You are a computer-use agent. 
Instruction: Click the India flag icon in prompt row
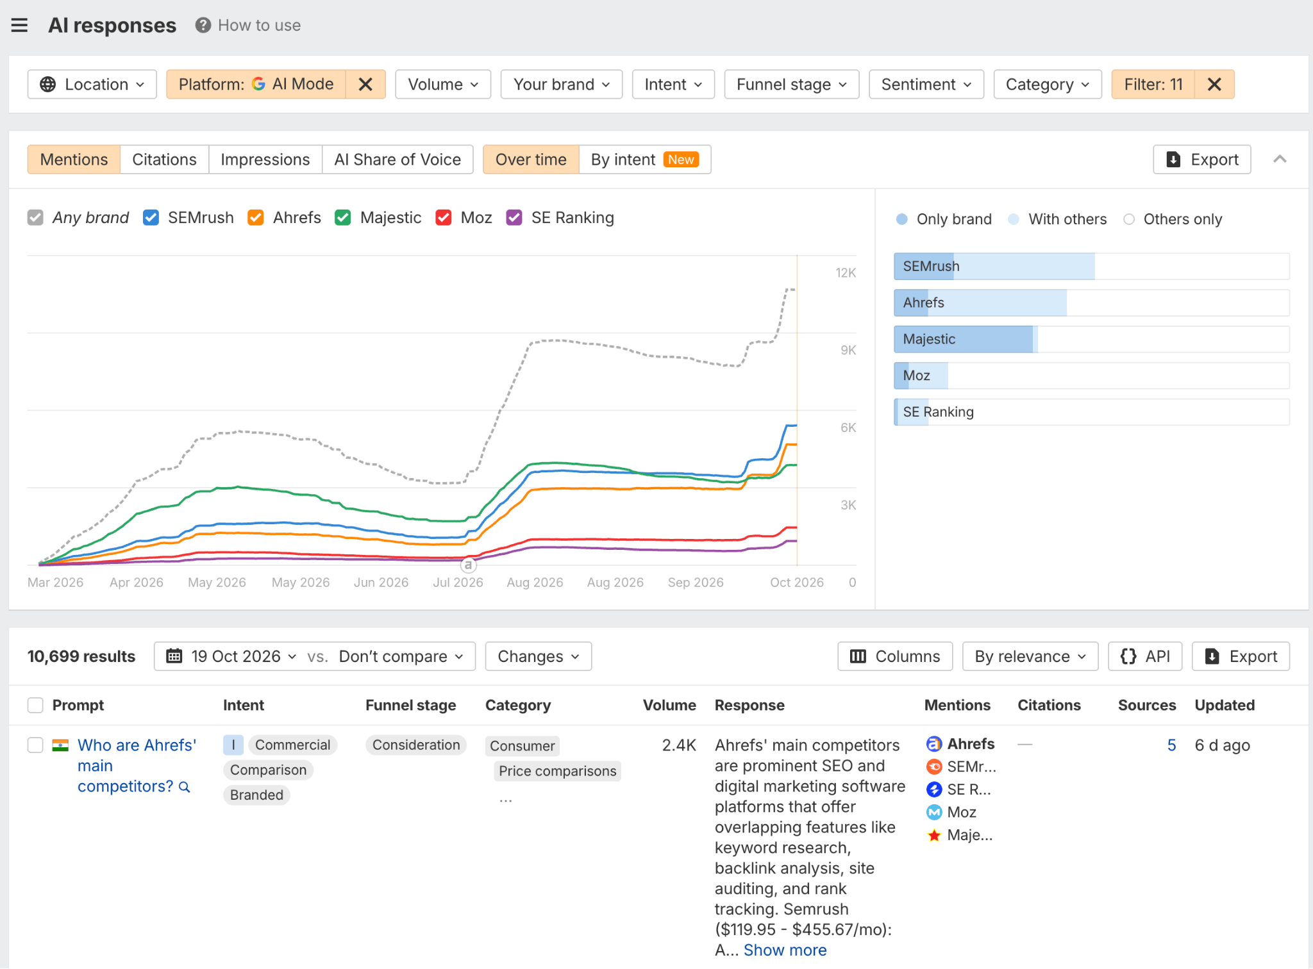click(x=60, y=745)
